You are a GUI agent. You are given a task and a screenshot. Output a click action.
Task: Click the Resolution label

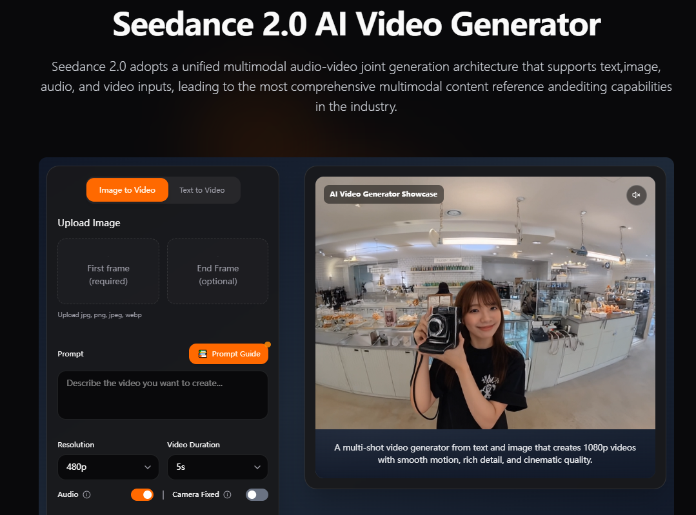pos(76,445)
